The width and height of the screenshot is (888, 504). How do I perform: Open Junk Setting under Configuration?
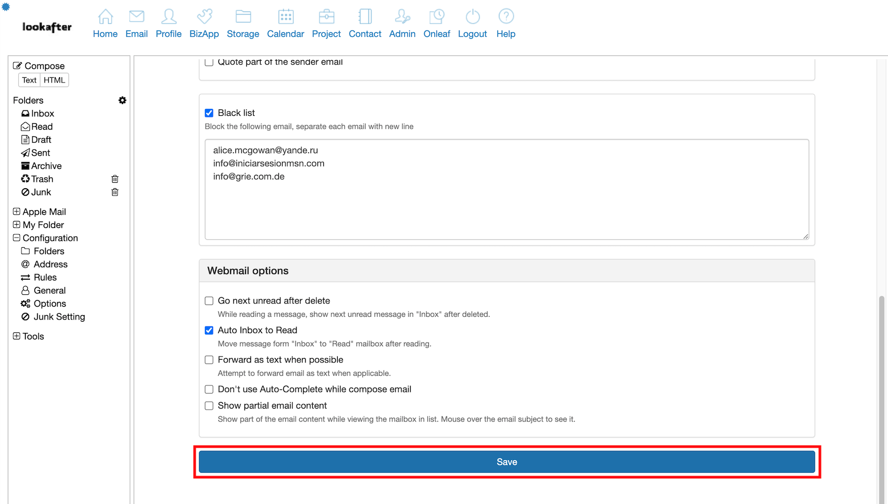point(59,317)
